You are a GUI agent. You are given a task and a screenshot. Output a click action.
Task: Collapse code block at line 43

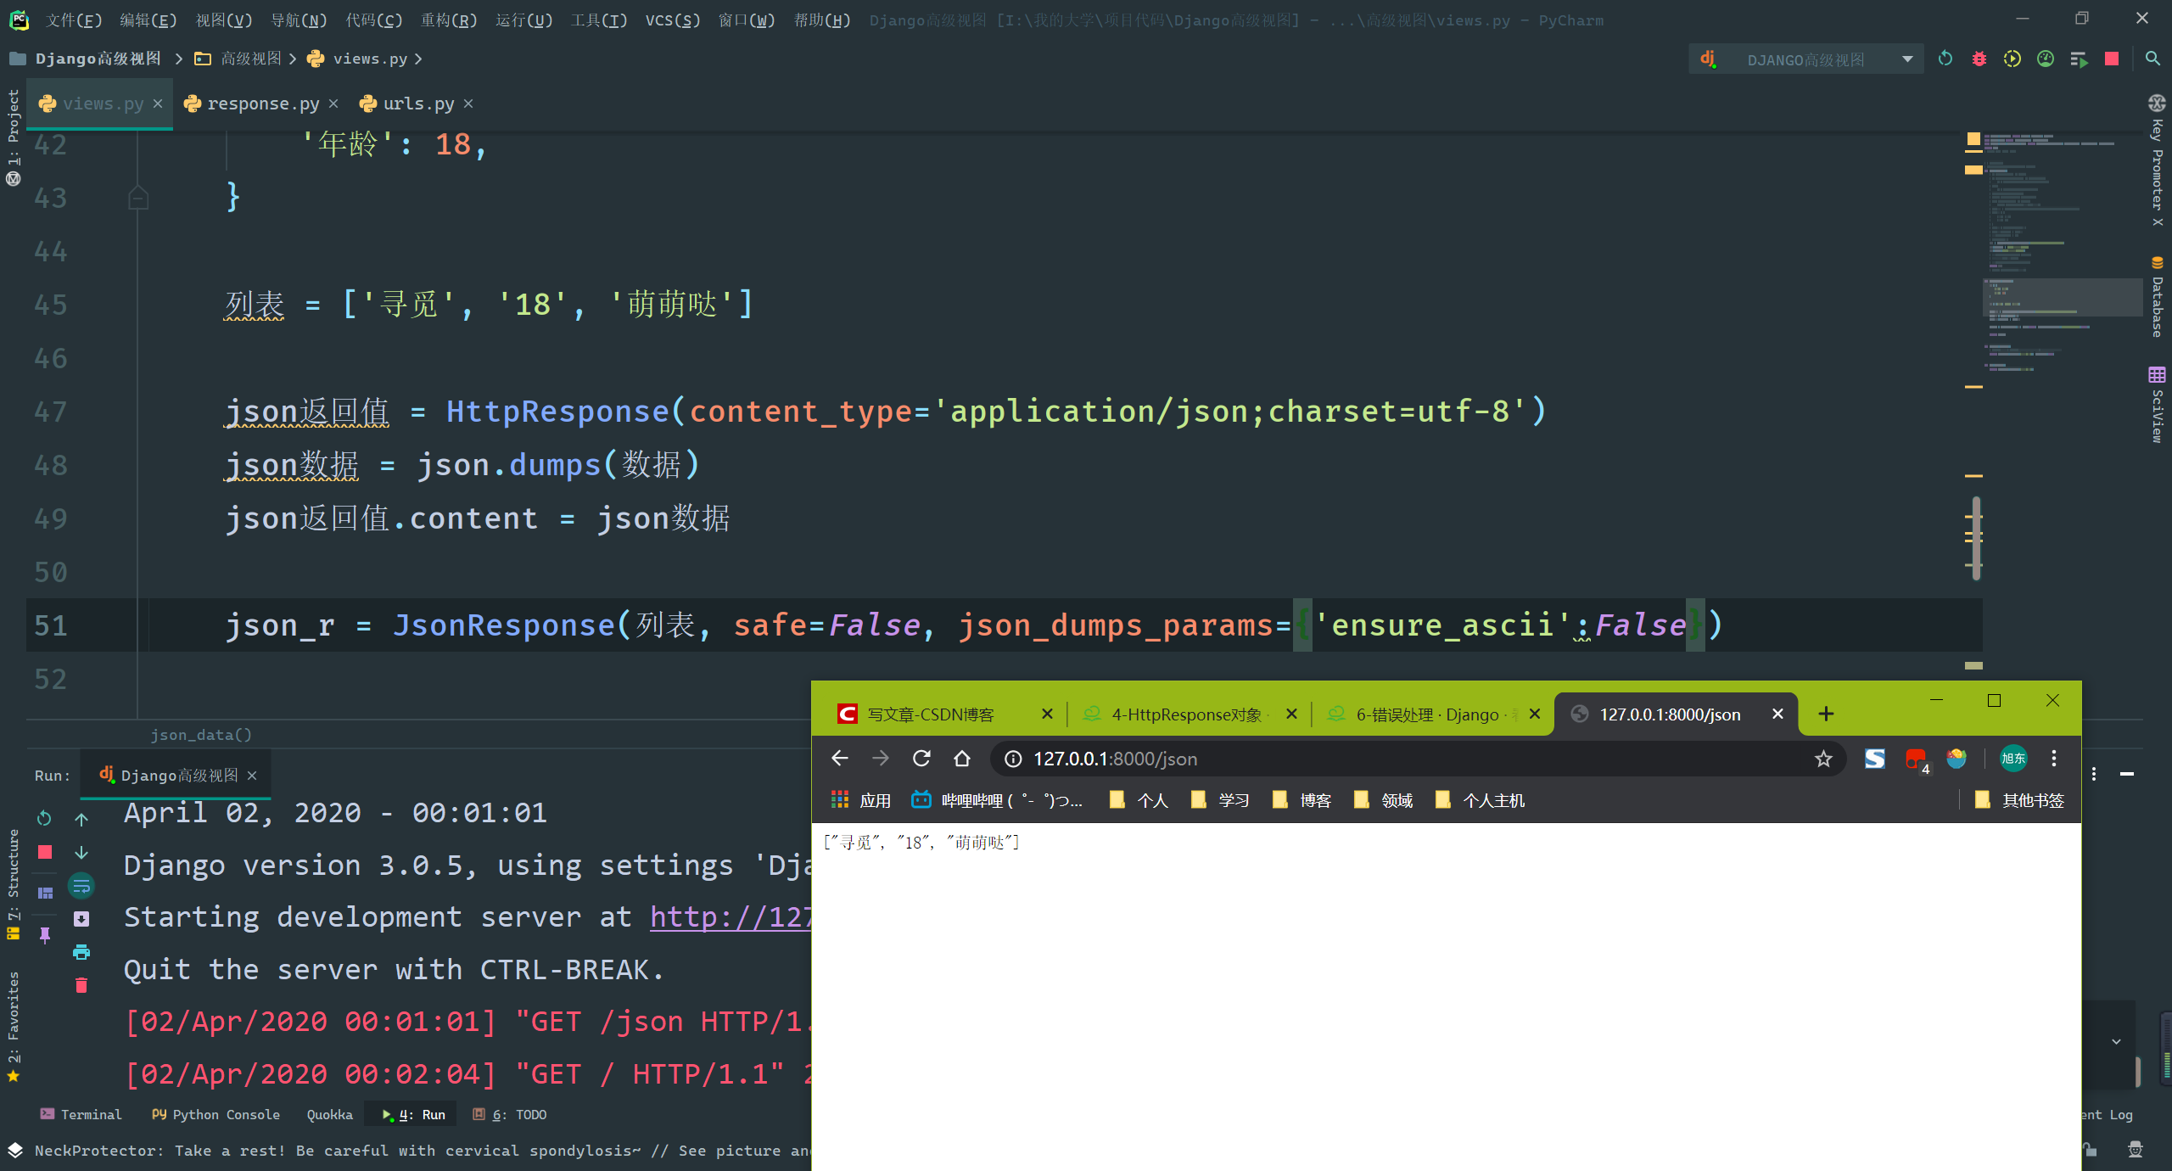(138, 199)
